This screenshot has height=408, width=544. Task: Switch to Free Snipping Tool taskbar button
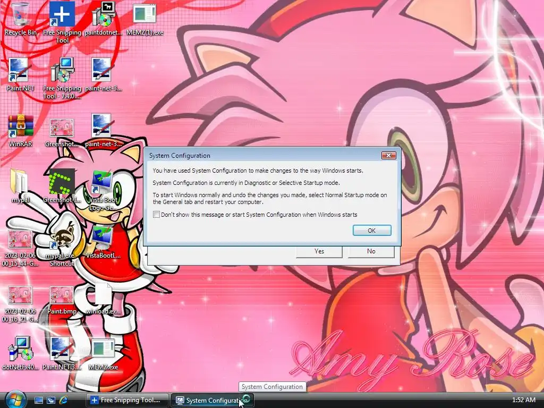coord(127,400)
